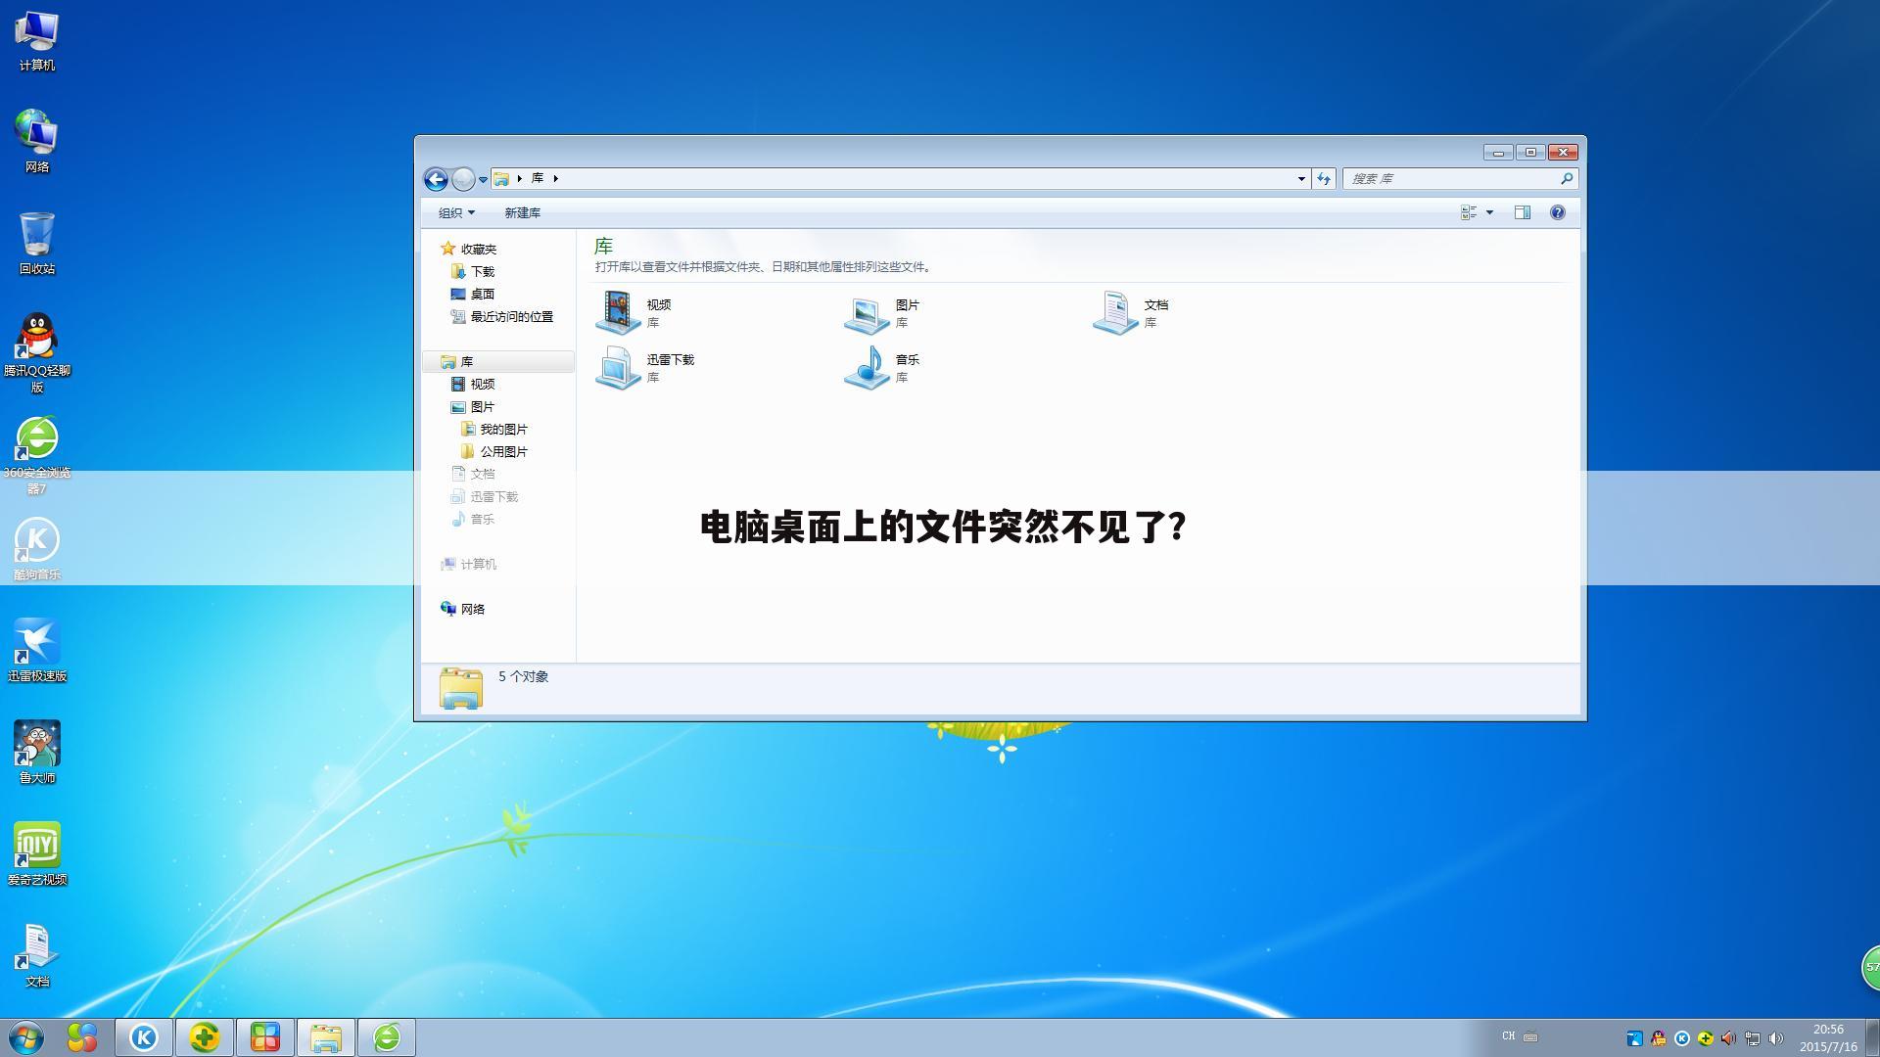Open address bar history dropdown
Viewport: 1880px width, 1057px height.
[1301, 178]
